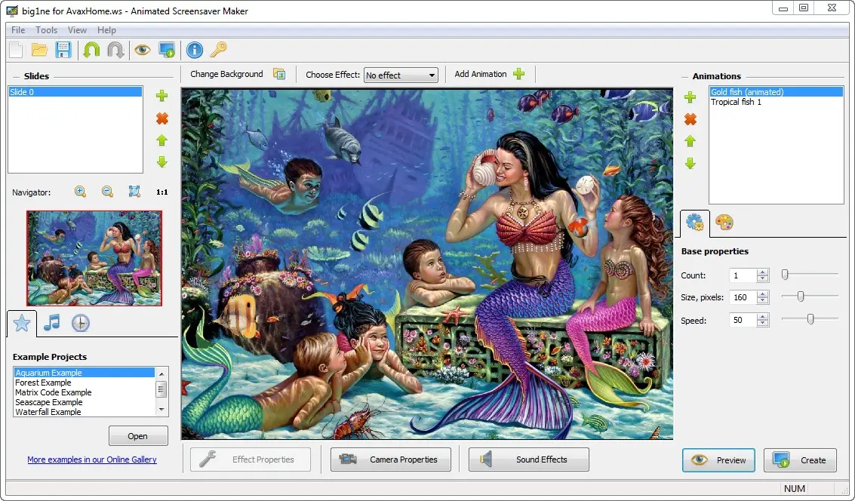Click the Create button

pyautogui.click(x=800, y=460)
